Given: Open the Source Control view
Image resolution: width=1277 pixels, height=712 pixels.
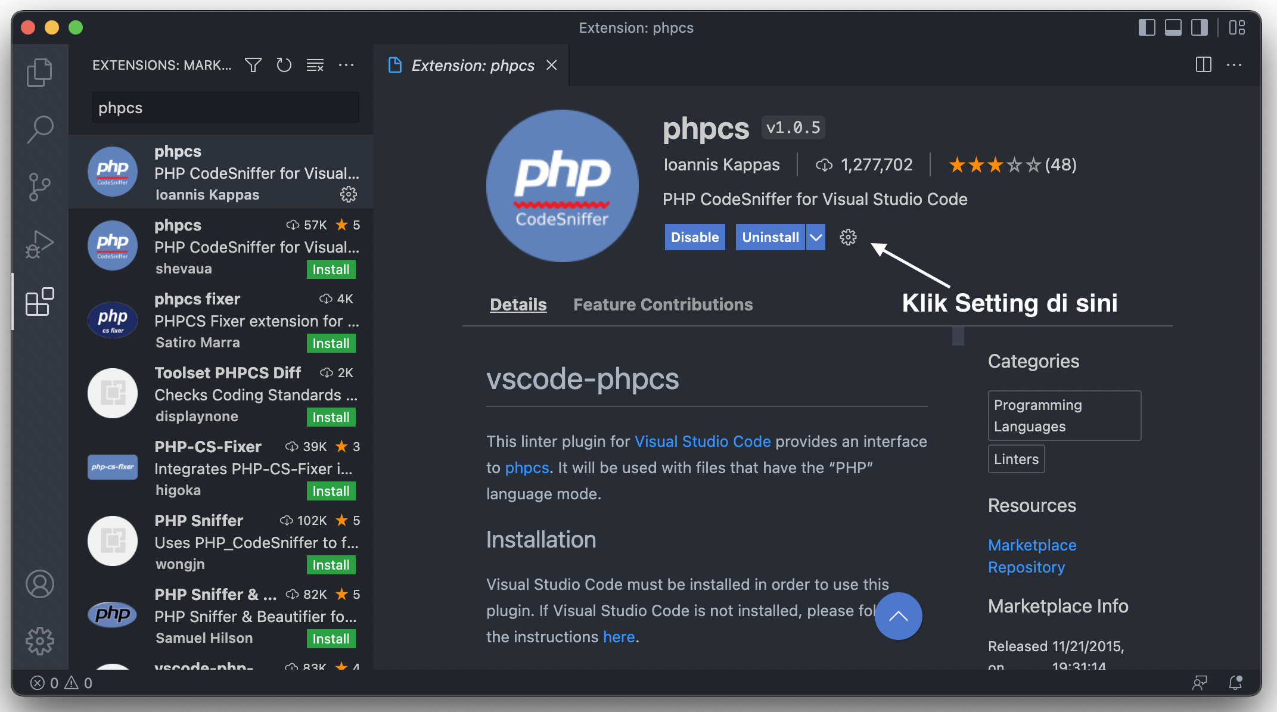Looking at the screenshot, I should 40,187.
